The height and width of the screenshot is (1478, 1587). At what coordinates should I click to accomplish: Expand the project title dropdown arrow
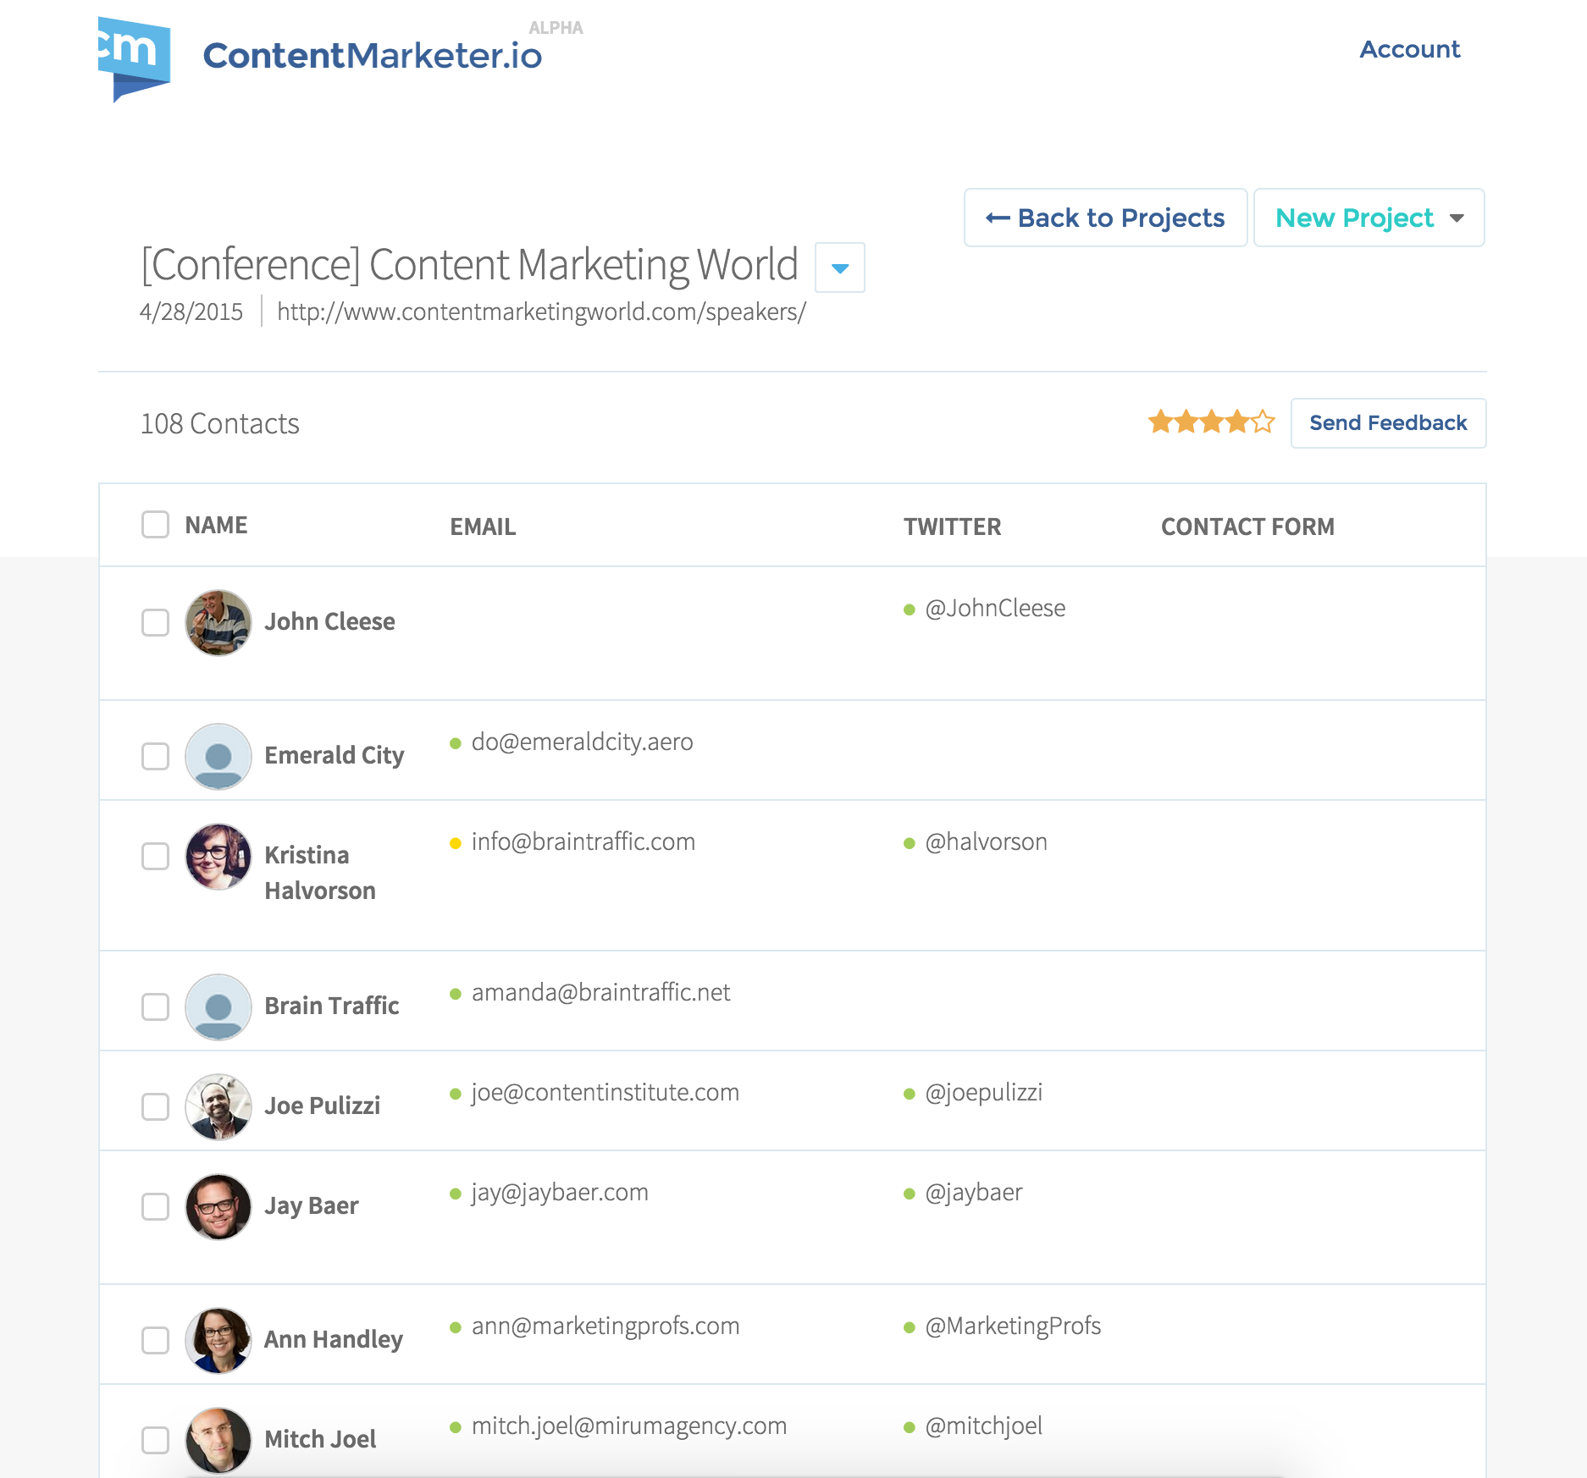tap(839, 267)
